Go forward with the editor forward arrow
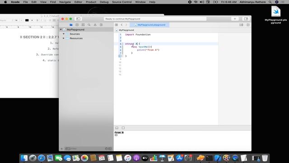 click(x=126, y=25)
